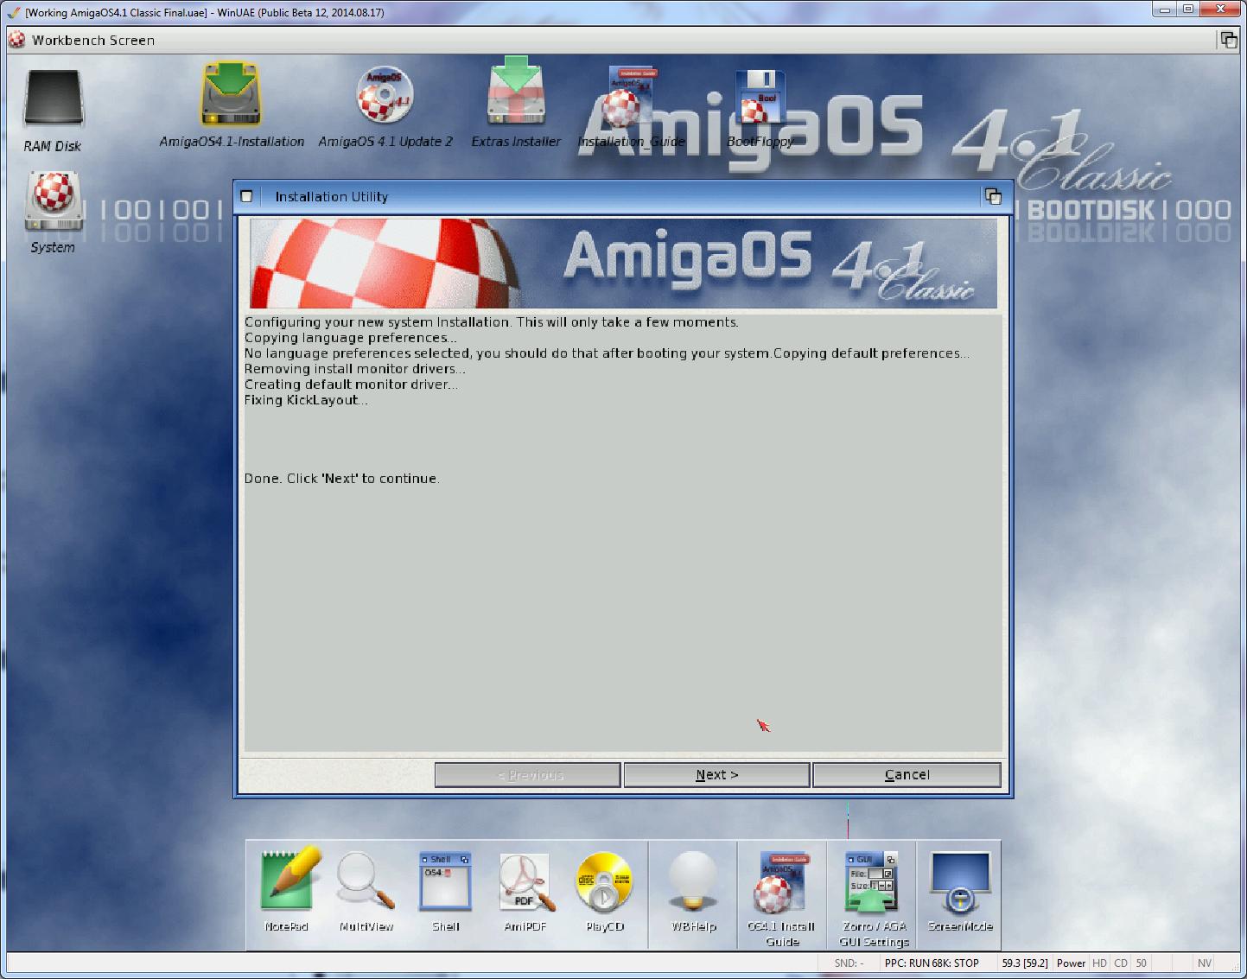The height and width of the screenshot is (979, 1247).
Task: Click 'Creating default monitor driver...' line
Action: [352, 385]
